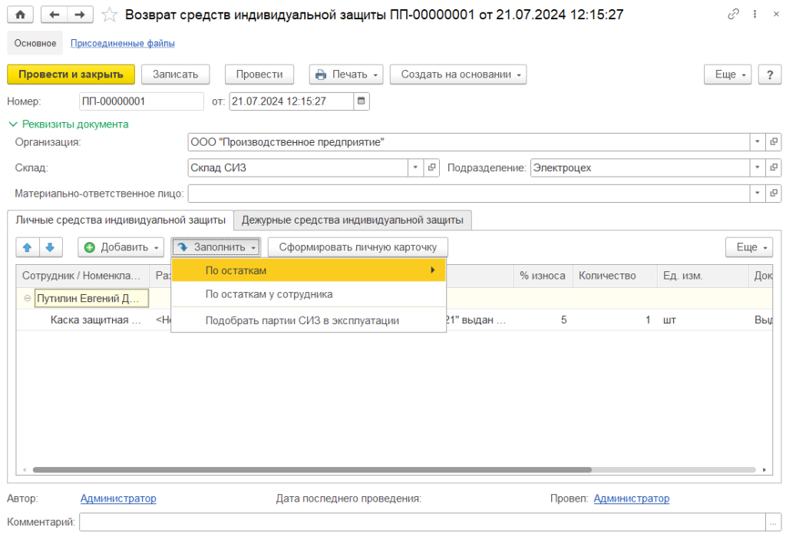786x537 pixels.
Task: Go back with the left arrow
Action: click(x=54, y=15)
